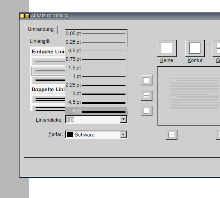The width and height of the screenshot is (220, 198).
Task: Click the Liniendicke text field
Action: (x=93, y=120)
